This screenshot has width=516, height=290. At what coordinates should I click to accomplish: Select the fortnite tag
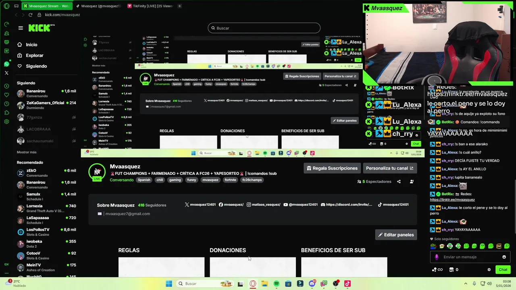pos(230,180)
